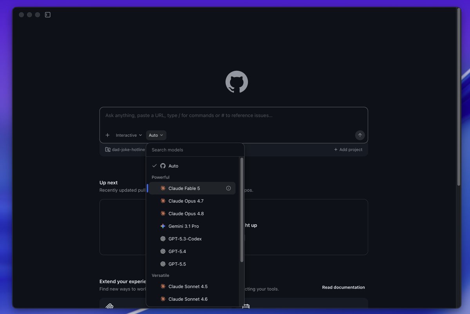Click the model list scrollbar

[x=242, y=210]
